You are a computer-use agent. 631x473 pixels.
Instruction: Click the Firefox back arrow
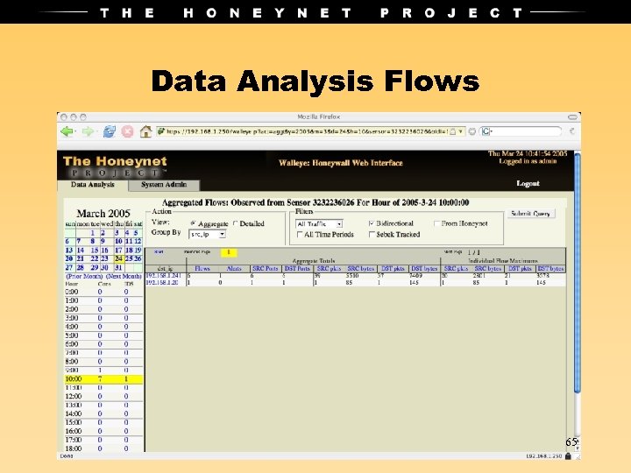[x=67, y=131]
